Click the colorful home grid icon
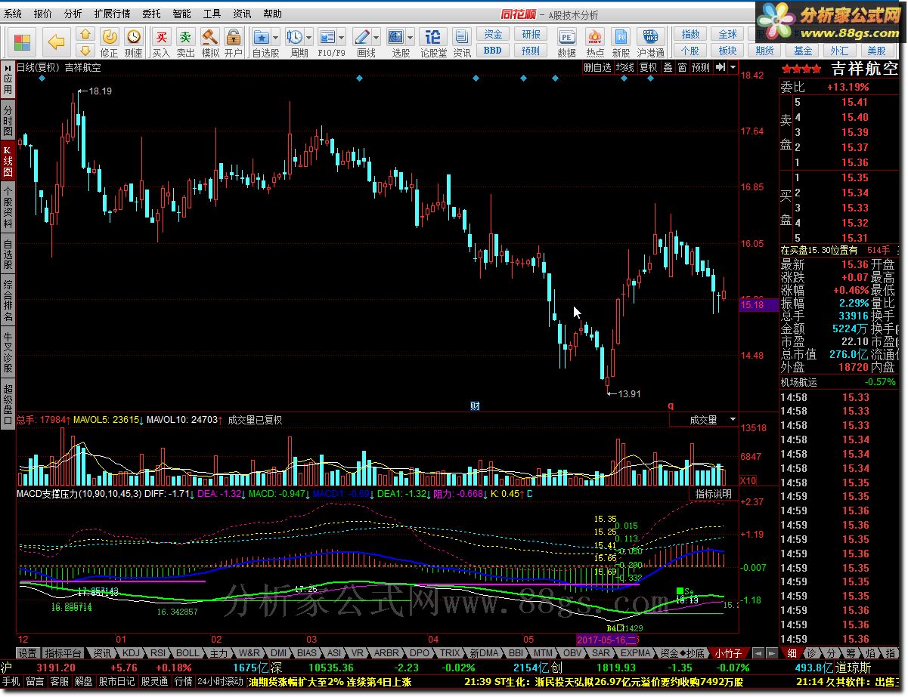 23,42
